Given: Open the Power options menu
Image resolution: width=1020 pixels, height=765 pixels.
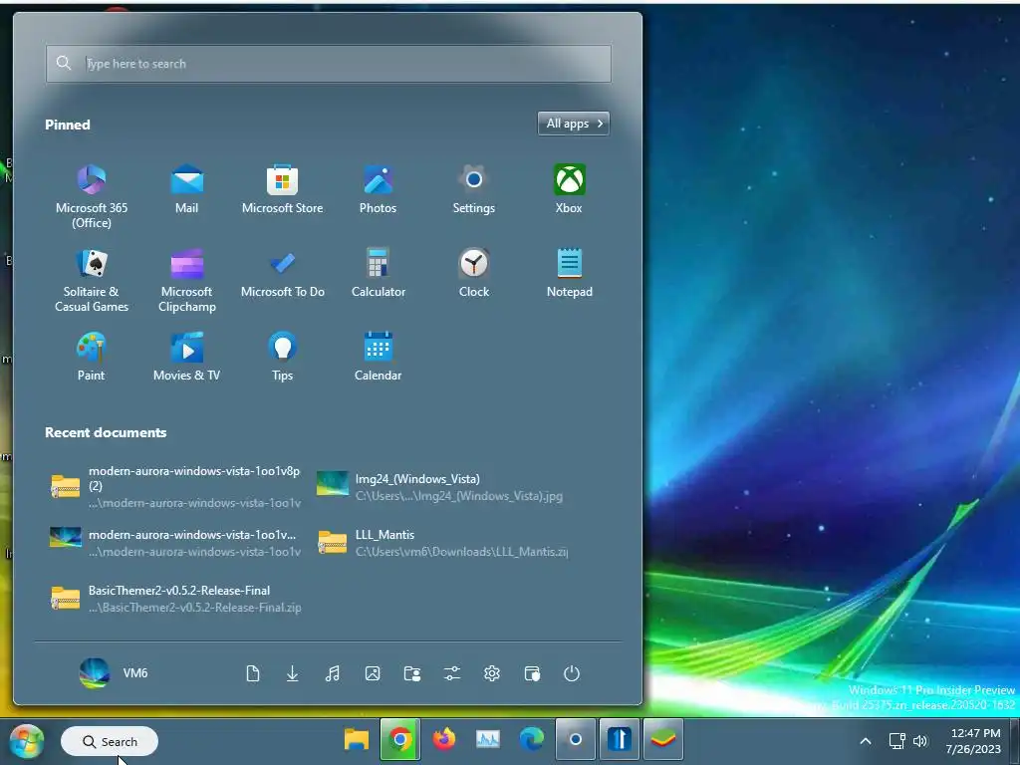Looking at the screenshot, I should pyautogui.click(x=571, y=673).
